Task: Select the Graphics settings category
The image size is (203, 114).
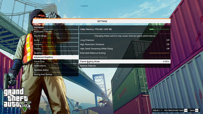Action: (56, 53)
